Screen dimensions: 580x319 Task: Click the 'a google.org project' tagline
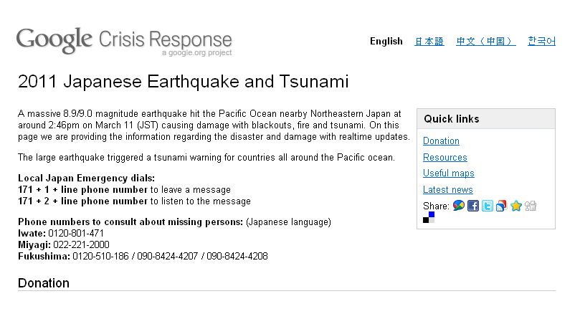point(196,52)
